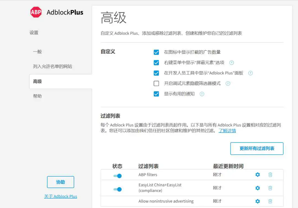The width and height of the screenshot is (298, 208).
Task: Open help tooltip for 开启调试元素隐藏筛选器模式
Action: (x=228, y=84)
